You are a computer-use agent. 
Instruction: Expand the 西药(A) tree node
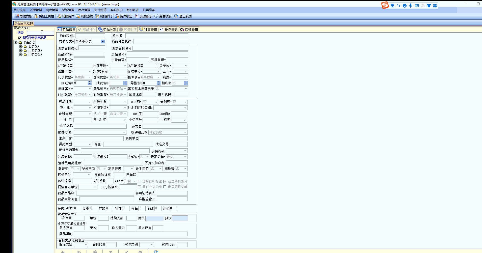coord(21,46)
